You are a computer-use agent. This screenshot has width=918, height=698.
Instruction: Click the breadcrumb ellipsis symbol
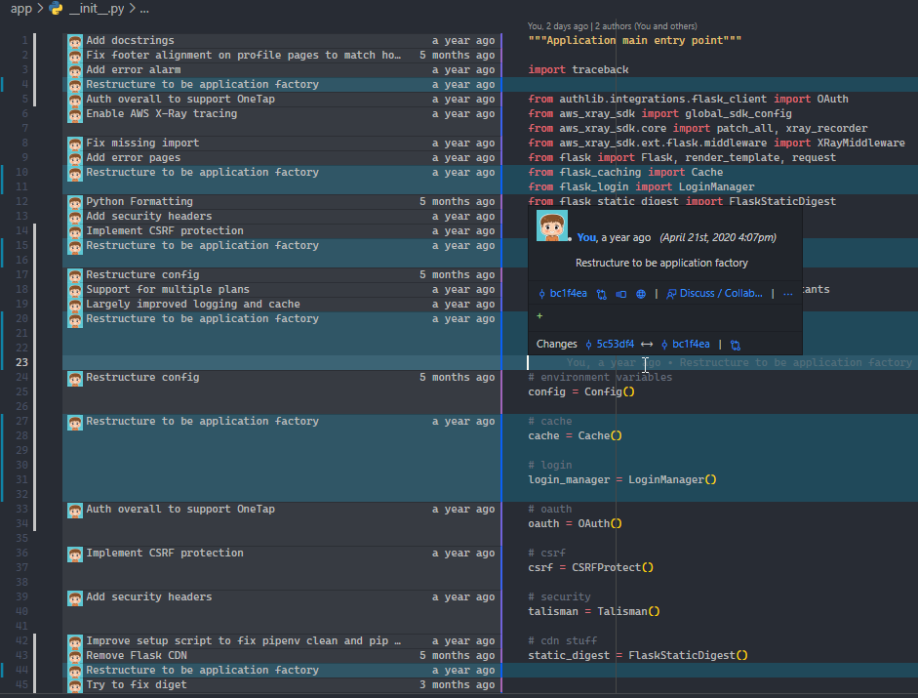[144, 9]
